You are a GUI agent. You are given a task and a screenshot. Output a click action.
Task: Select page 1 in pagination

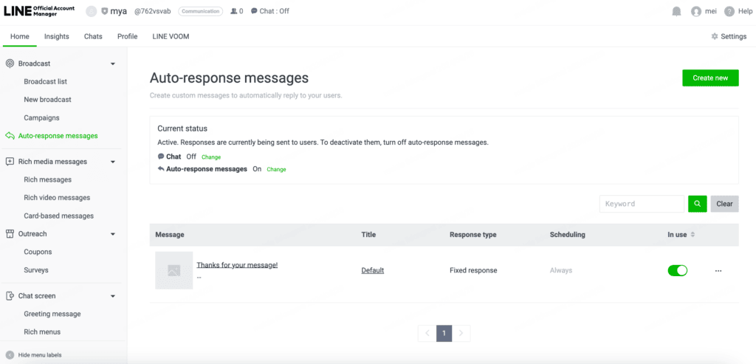(444, 333)
